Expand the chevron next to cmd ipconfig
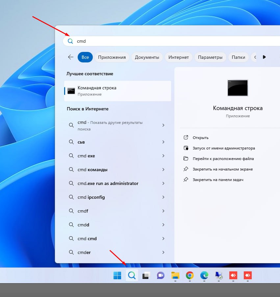Viewport: 280px width, 297px height. (x=163, y=197)
